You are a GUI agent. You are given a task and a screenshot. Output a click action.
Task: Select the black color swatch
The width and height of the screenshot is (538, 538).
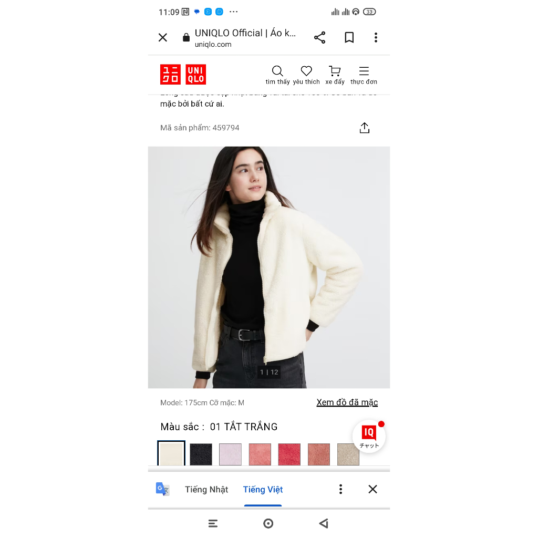(x=201, y=454)
